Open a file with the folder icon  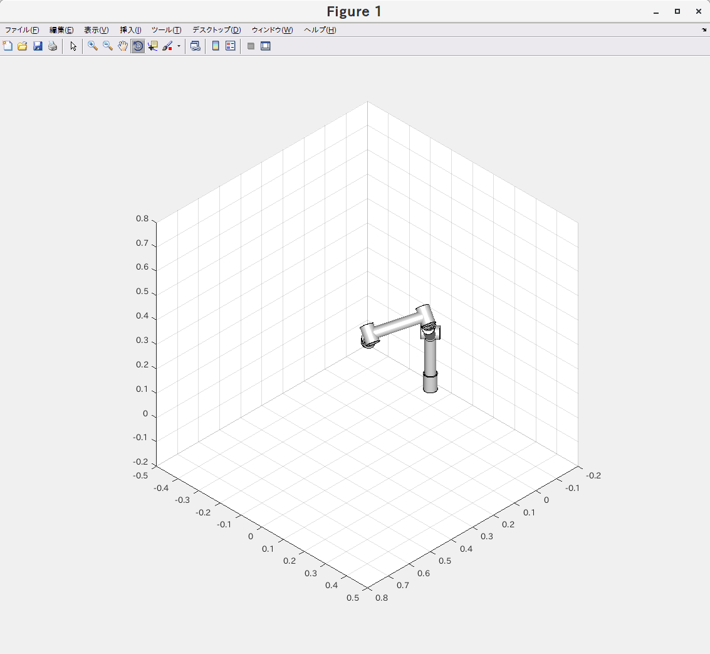coord(23,46)
